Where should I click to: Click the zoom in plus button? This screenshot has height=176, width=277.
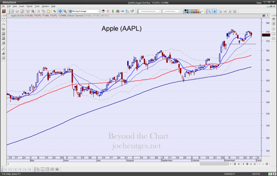point(255,164)
